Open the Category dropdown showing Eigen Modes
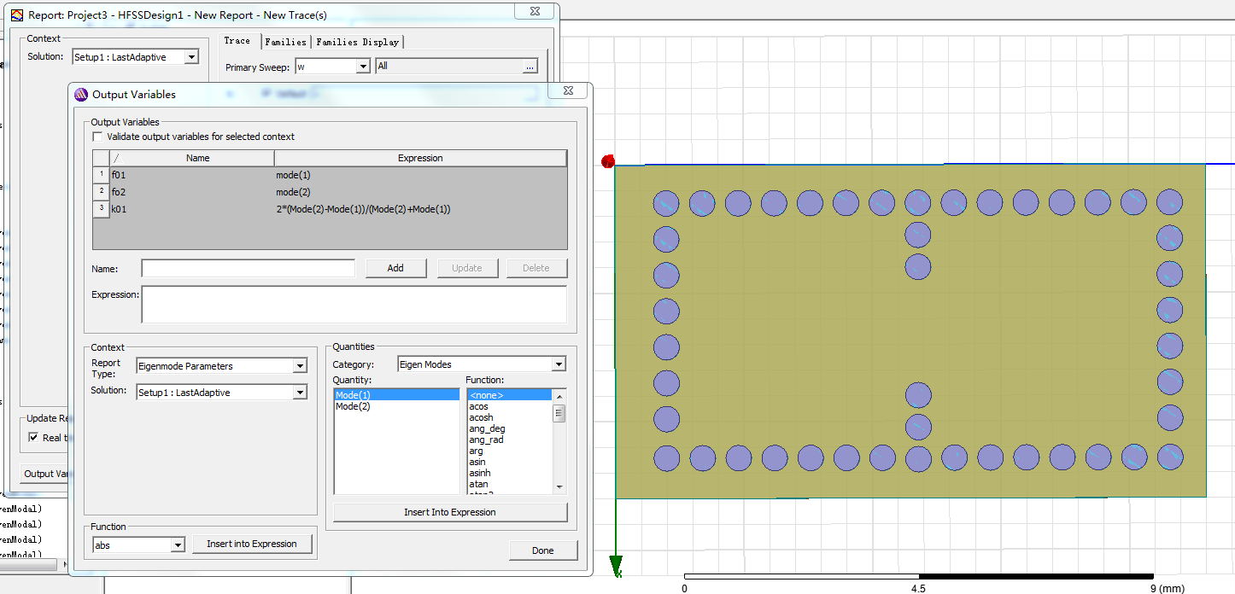The width and height of the screenshot is (1235, 594). 559,364
